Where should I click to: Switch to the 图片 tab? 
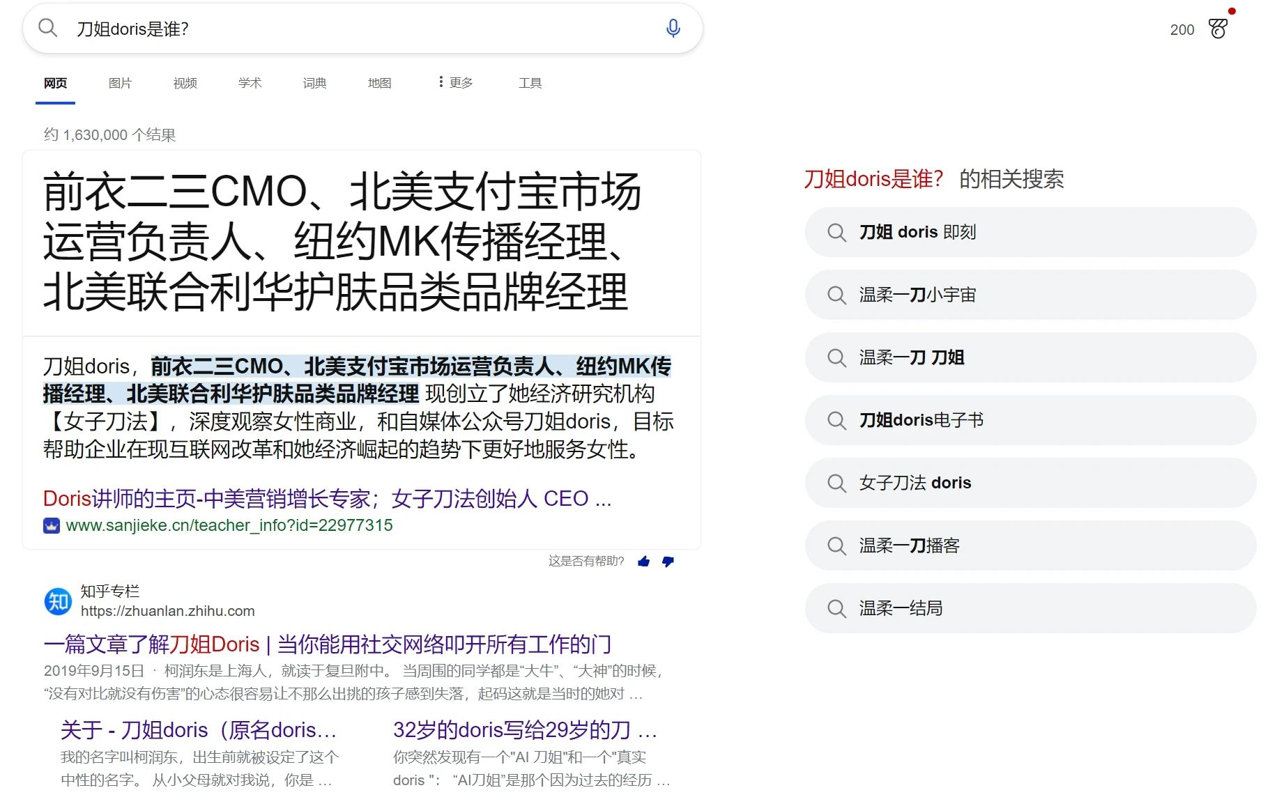120,83
